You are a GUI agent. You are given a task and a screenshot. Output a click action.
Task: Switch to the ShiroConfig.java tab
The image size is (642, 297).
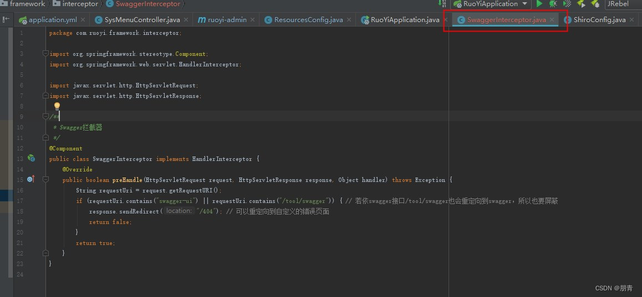click(599, 19)
